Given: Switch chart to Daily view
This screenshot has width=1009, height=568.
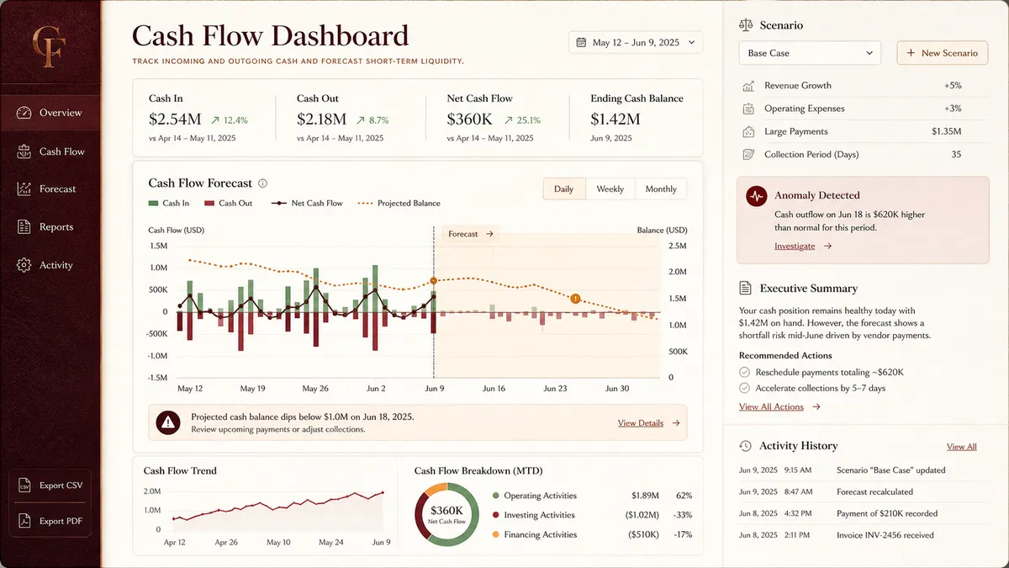Looking at the screenshot, I should tap(563, 189).
